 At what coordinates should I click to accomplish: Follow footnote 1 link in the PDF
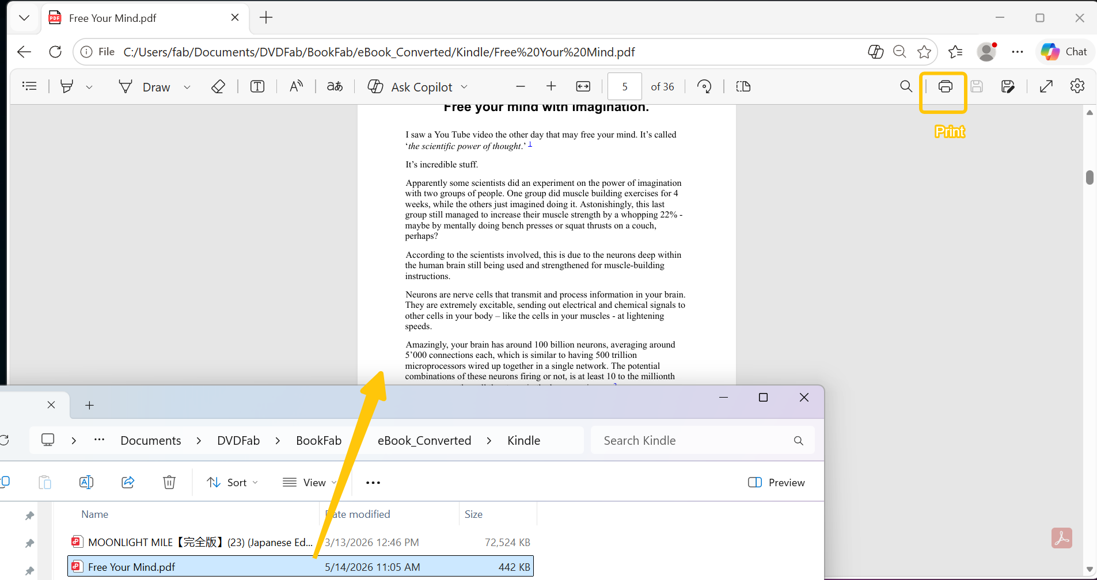530,144
